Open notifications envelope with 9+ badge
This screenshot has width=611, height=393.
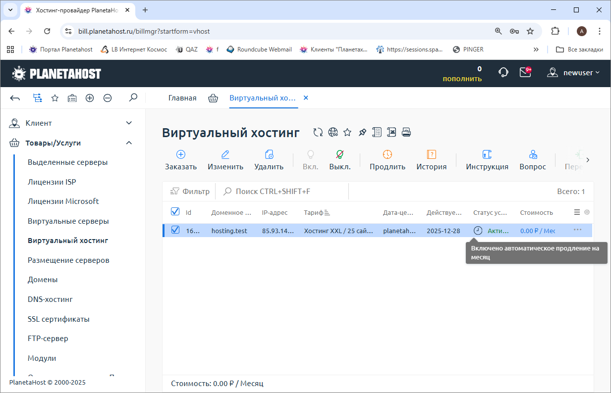coord(525,73)
